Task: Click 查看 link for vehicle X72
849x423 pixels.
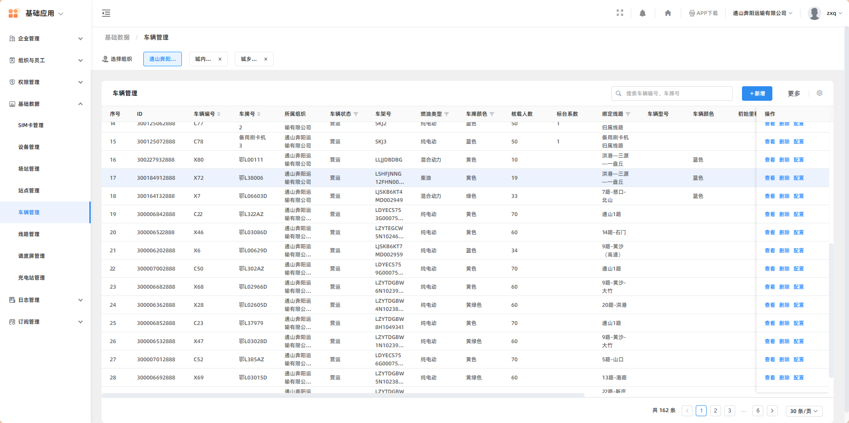Action: (770, 178)
